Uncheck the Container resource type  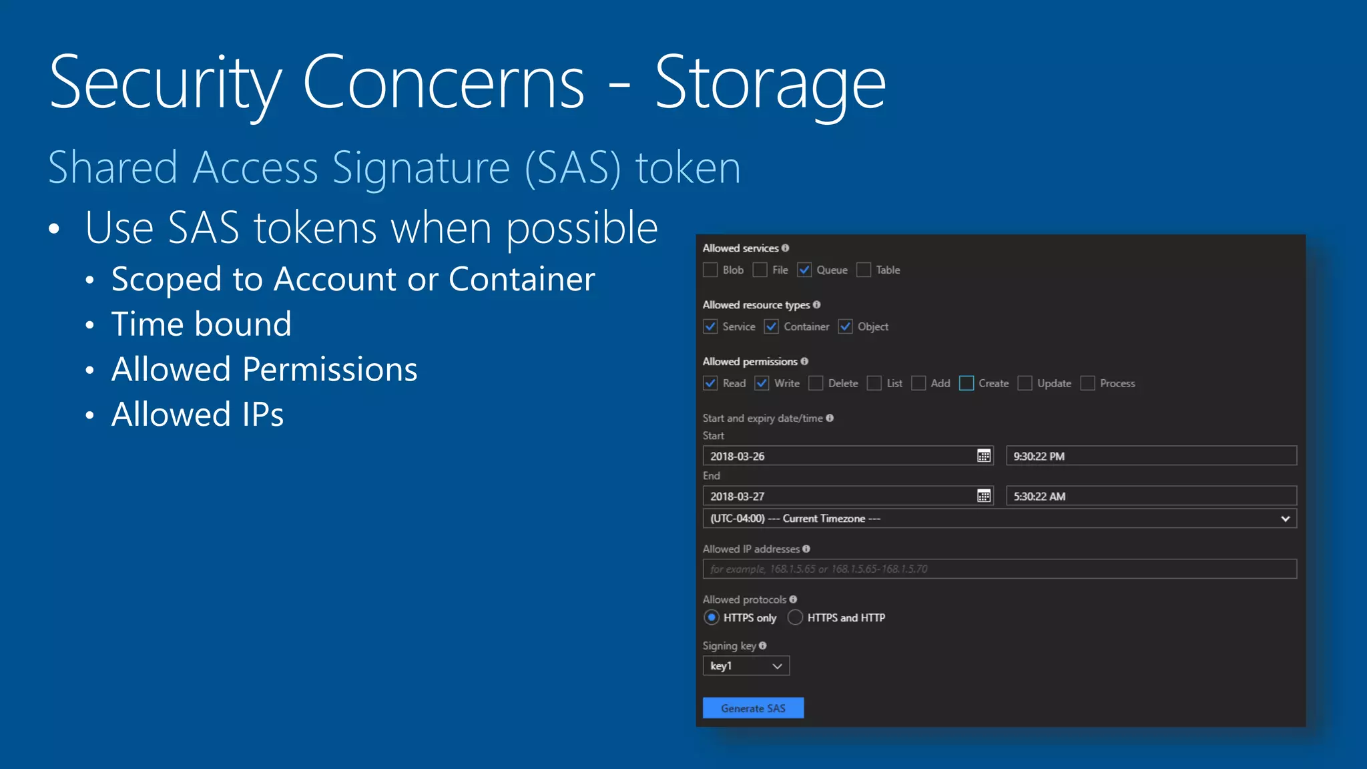pyautogui.click(x=772, y=326)
